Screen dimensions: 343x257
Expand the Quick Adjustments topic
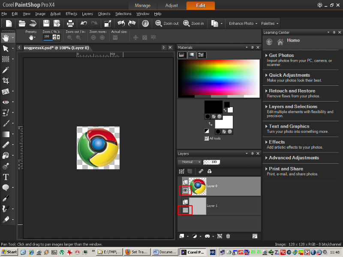click(289, 75)
